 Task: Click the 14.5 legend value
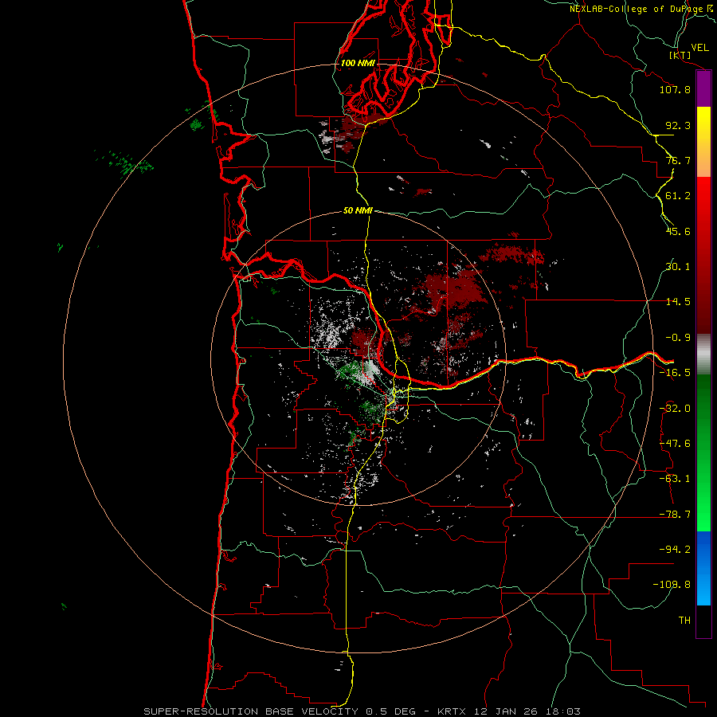tap(678, 302)
